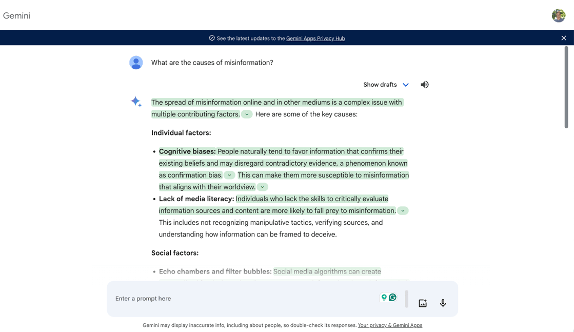The width and height of the screenshot is (574, 332).
Task: Click the green Grammarly icon
Action: coord(393,298)
